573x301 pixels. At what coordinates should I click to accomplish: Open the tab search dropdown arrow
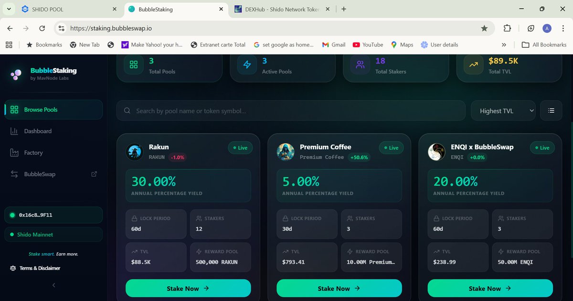[9, 9]
